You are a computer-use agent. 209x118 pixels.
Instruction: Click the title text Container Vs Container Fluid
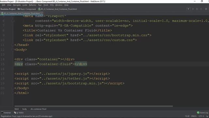66,30
